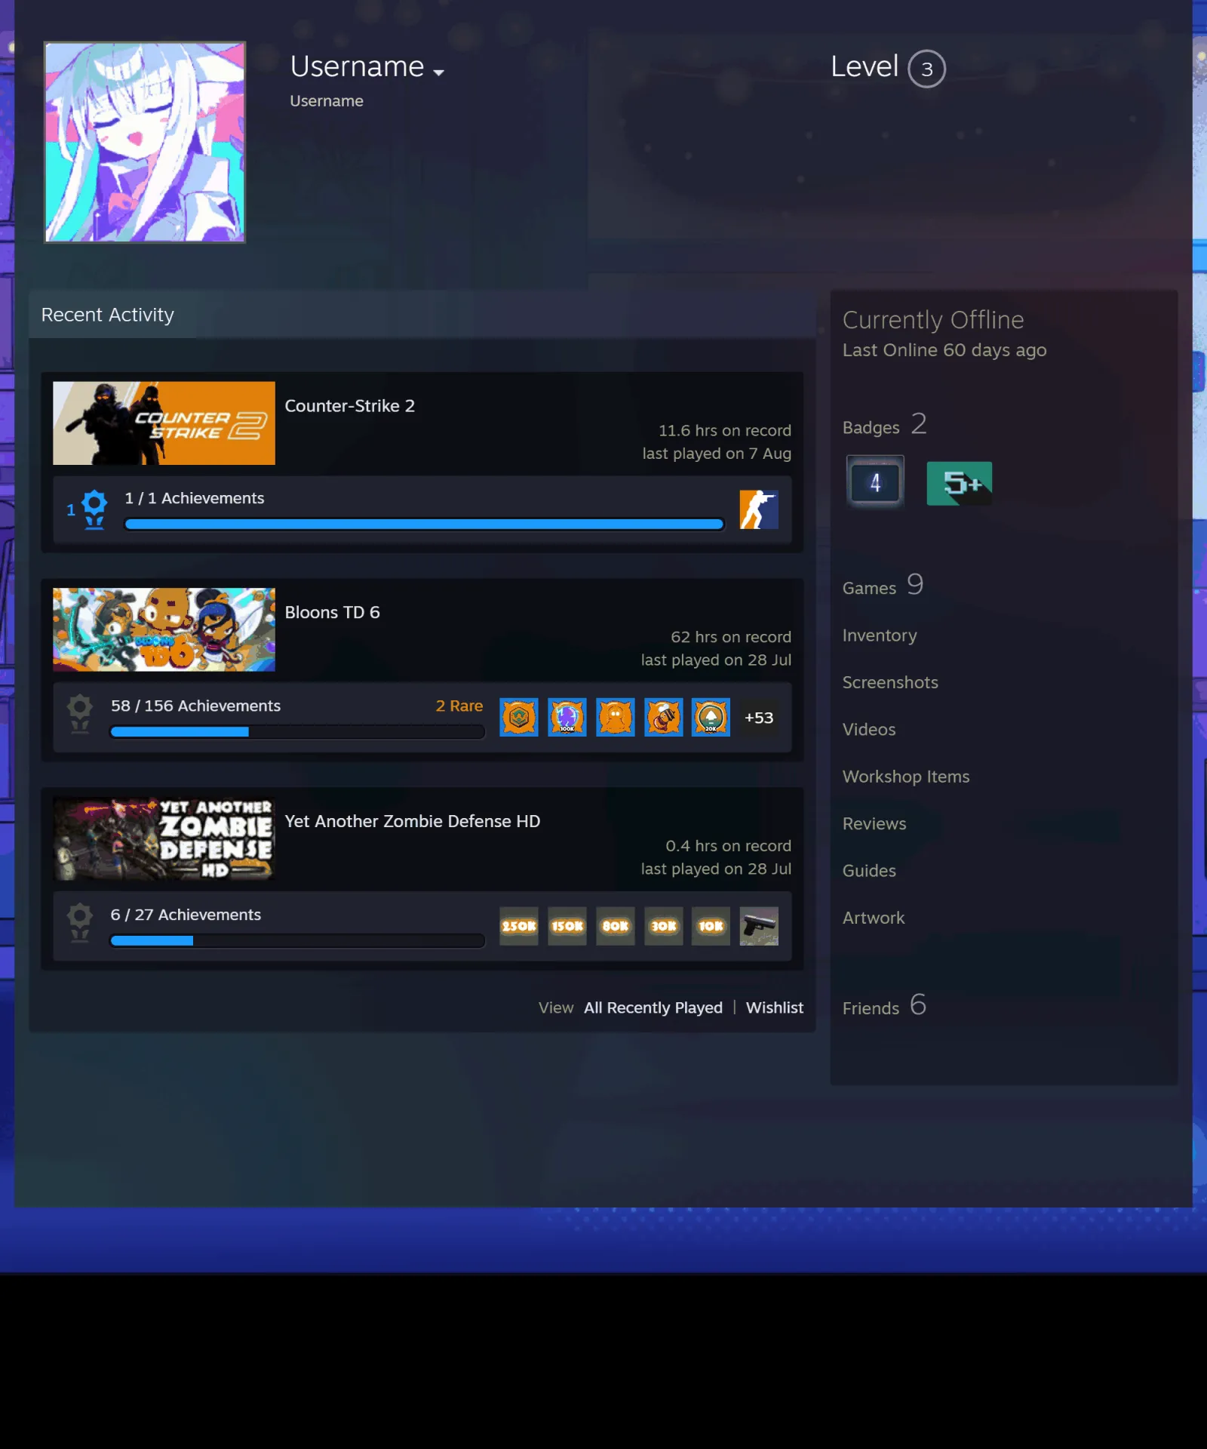This screenshot has height=1449, width=1207.
Task: Click the fourth Bloons TD 6 achievement icon
Action: pos(664,717)
